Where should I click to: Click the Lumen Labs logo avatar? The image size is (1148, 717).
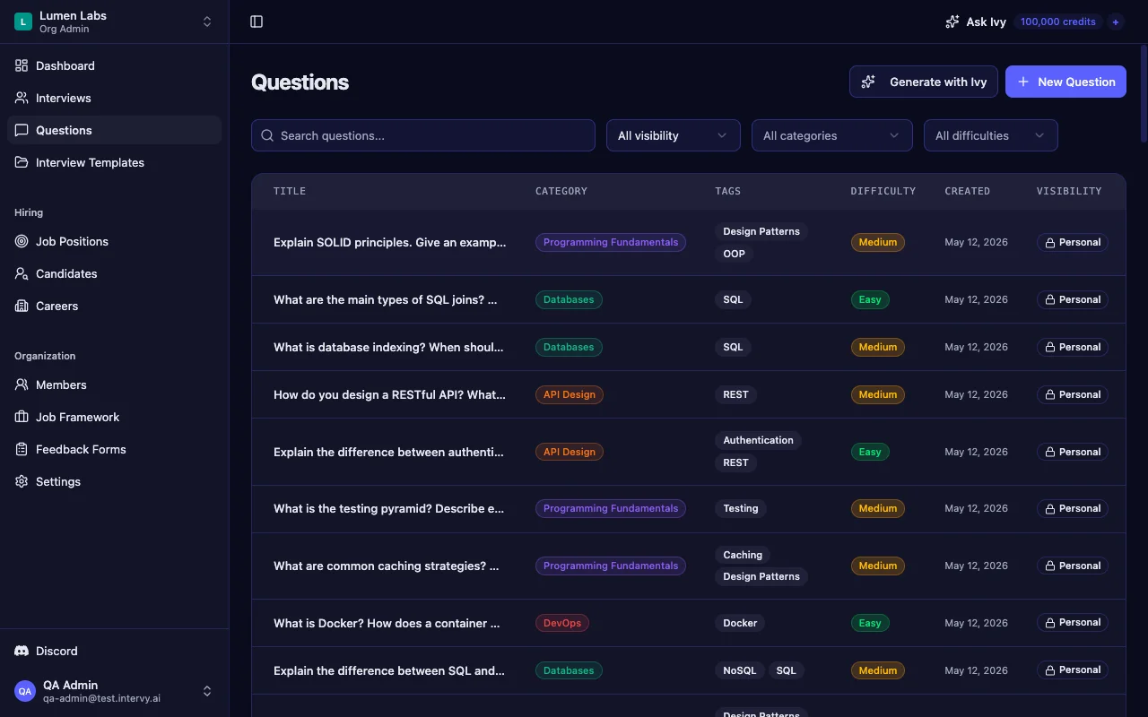(23, 22)
